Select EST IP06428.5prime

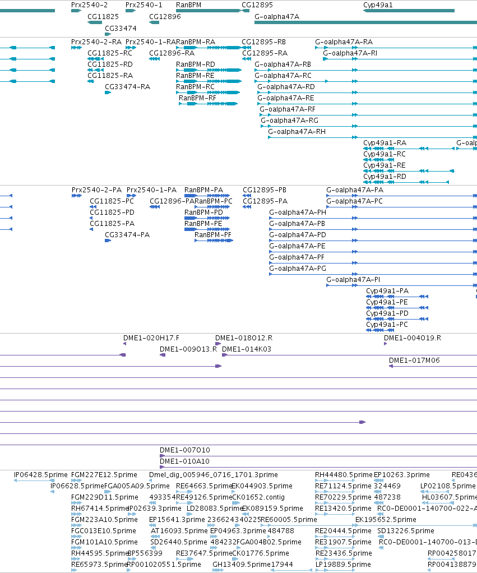(40, 475)
